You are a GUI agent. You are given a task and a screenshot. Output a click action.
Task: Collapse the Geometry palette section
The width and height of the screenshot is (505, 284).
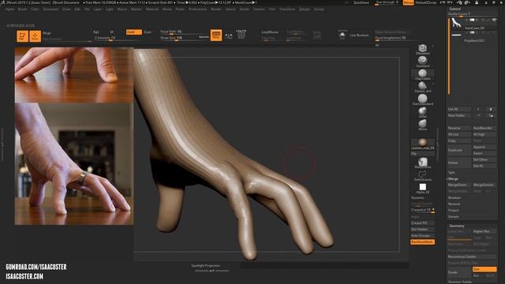coord(457,226)
